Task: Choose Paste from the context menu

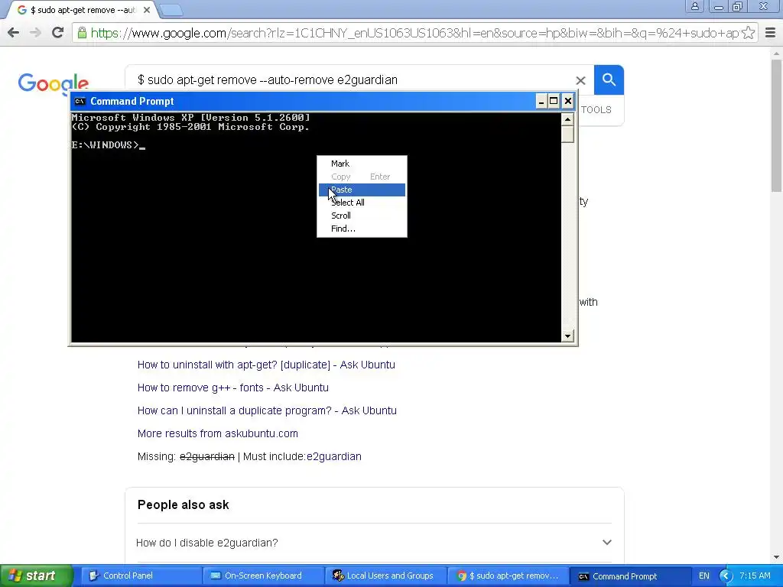Action: pyautogui.click(x=362, y=190)
